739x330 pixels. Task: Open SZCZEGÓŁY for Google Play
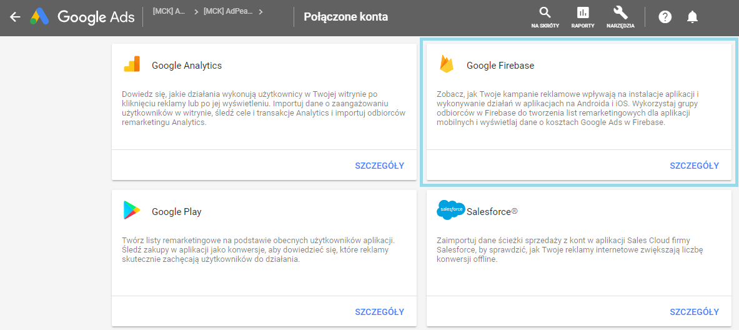(379, 312)
